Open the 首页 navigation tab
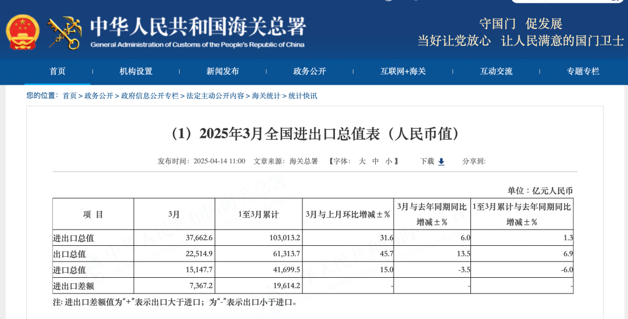628x319 pixels. pos(57,71)
